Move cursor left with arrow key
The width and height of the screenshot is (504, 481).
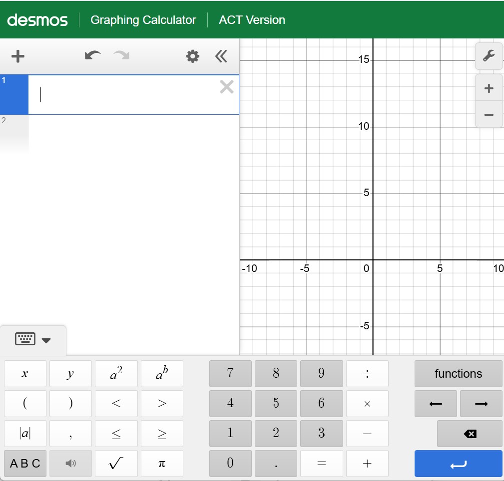[436, 404]
